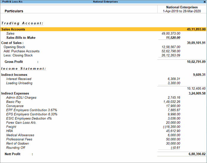Image resolution: width=207 pixels, height=163 pixels.
Task: Open the Freight expense line
Action: (x=11, y=127)
